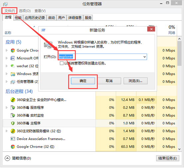Image resolution: width=184 pixels, height=168 pixels.
Task: Switch to the 服务 tab
Action: [88, 18]
